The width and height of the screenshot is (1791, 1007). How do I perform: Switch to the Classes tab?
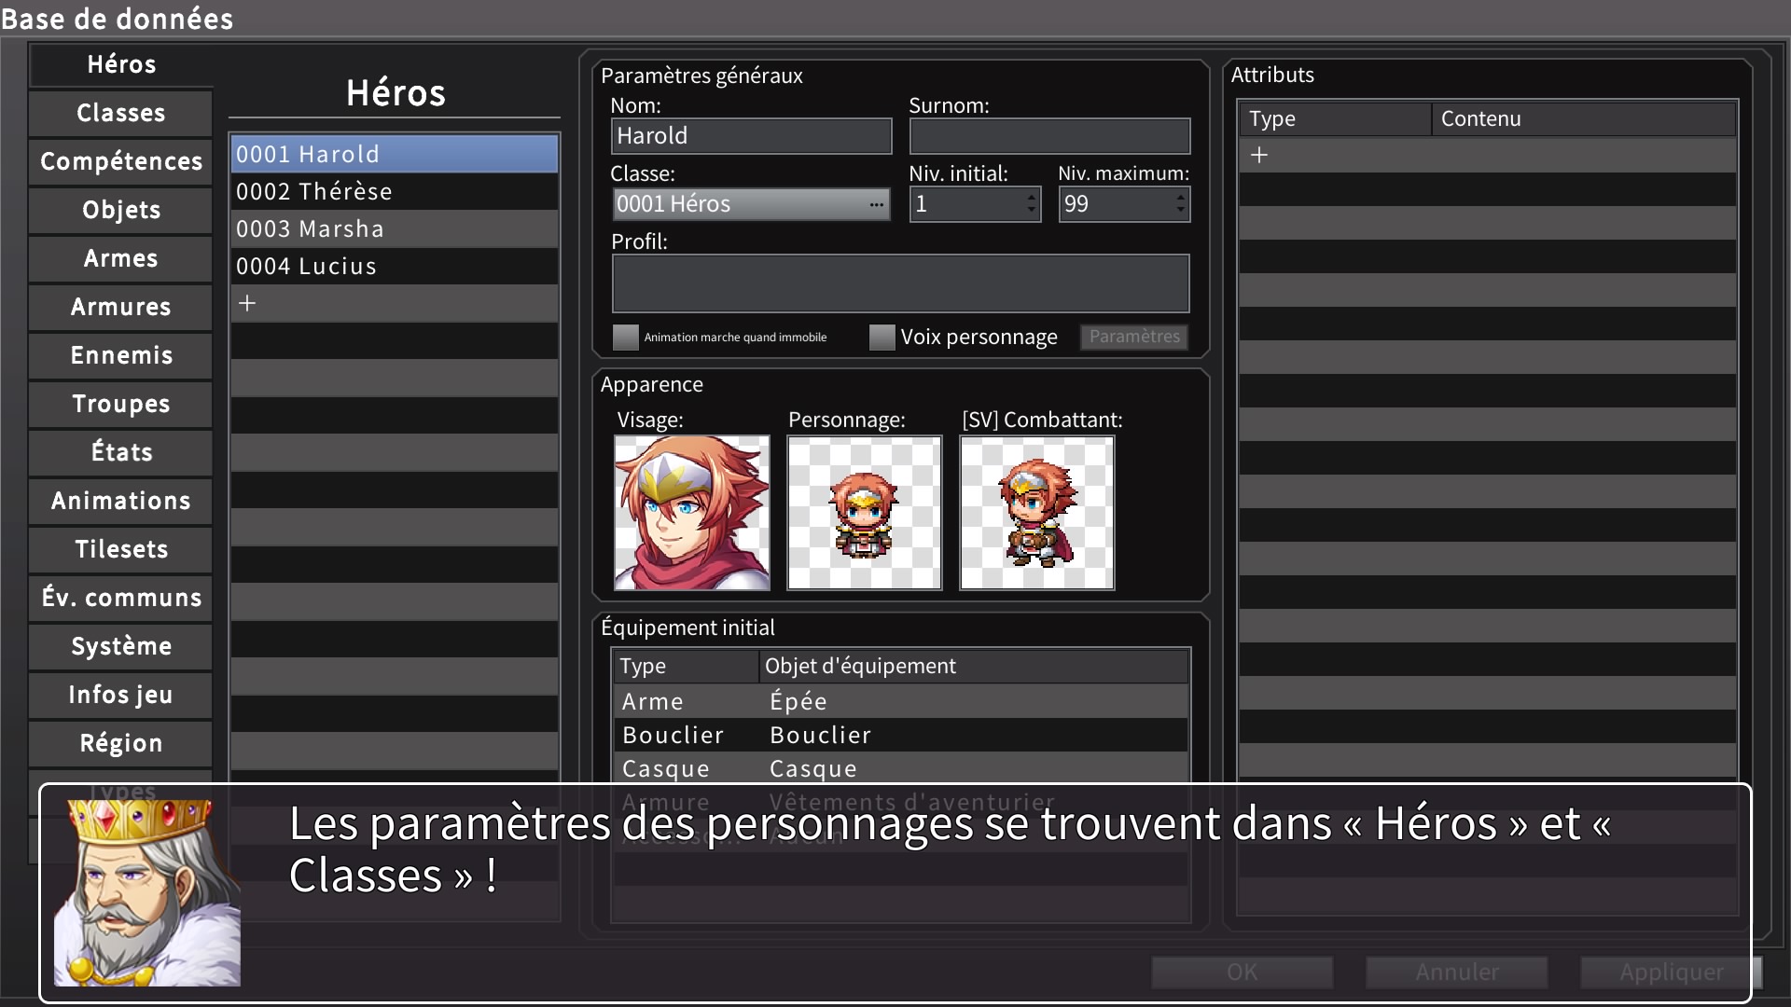tap(121, 113)
